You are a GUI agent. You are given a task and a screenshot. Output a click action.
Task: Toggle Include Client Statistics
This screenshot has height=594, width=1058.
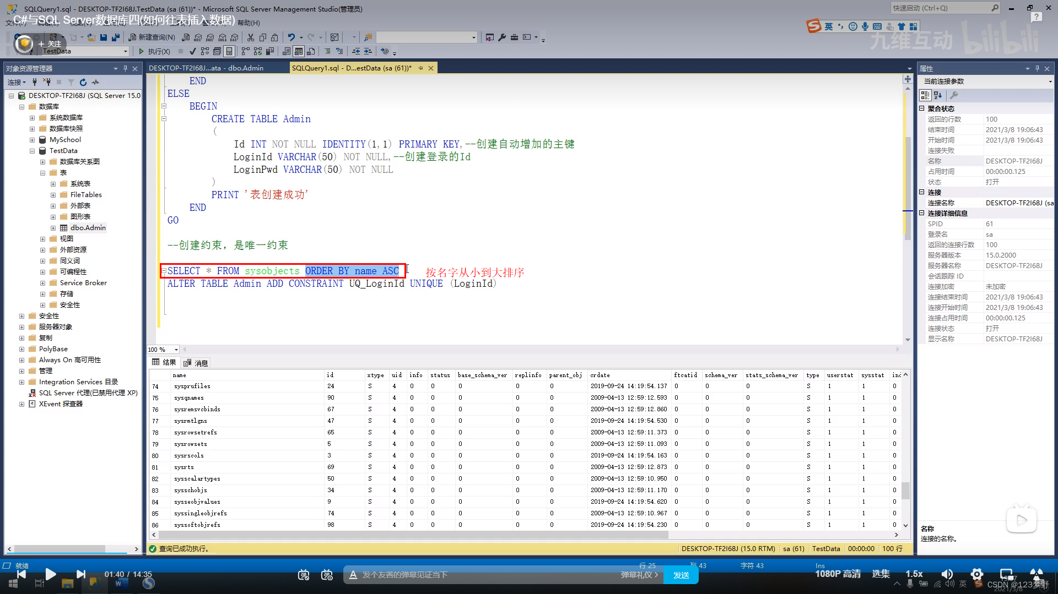tap(270, 51)
